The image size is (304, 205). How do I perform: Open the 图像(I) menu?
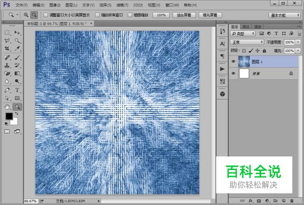click(55, 5)
